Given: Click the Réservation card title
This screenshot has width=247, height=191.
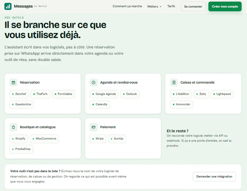Looking at the screenshot, I should [x=30, y=83].
